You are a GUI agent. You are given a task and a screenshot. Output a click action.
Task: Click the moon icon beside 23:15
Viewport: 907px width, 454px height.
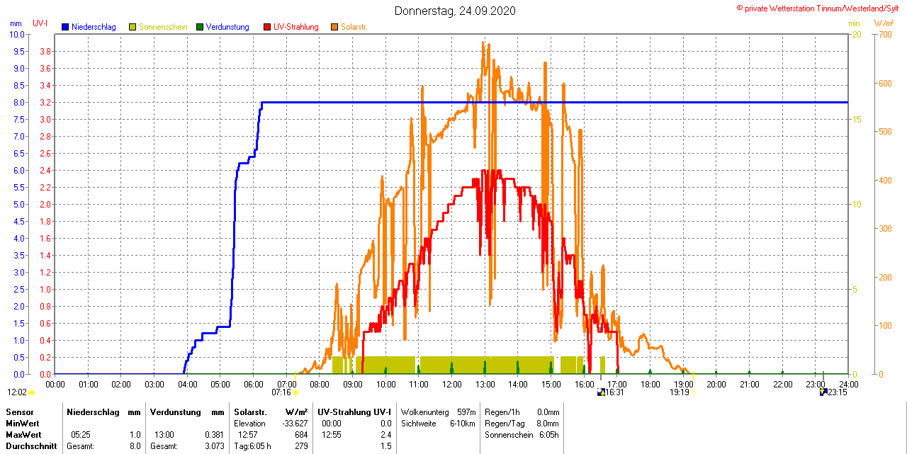[x=823, y=392]
